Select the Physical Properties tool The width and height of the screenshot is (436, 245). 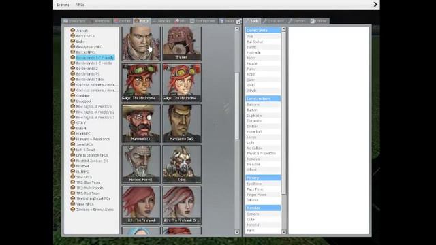point(263,153)
